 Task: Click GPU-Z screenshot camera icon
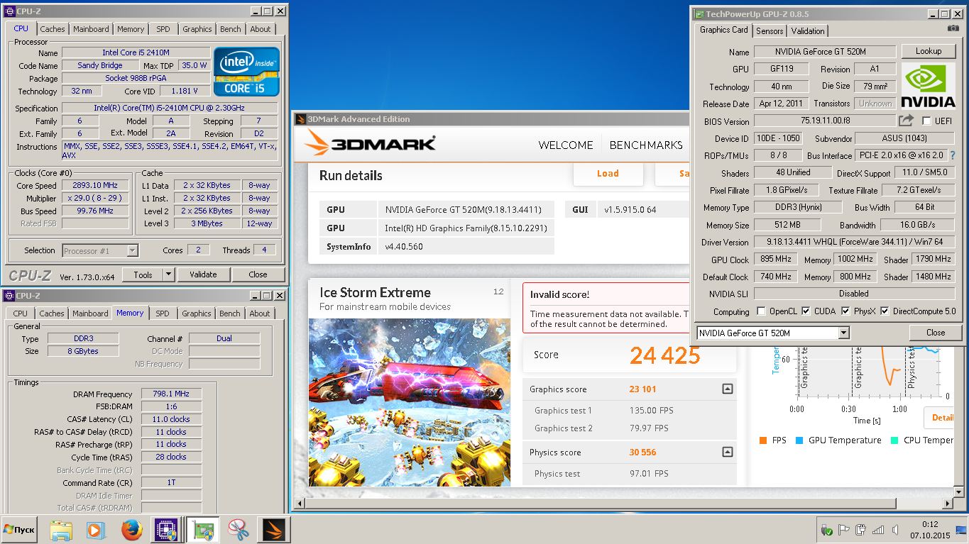pos(953,28)
